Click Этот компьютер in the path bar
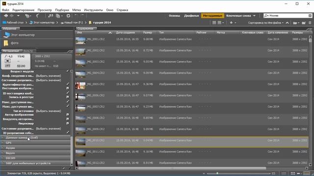The width and height of the screenshot is (314, 176). click(x=42, y=22)
